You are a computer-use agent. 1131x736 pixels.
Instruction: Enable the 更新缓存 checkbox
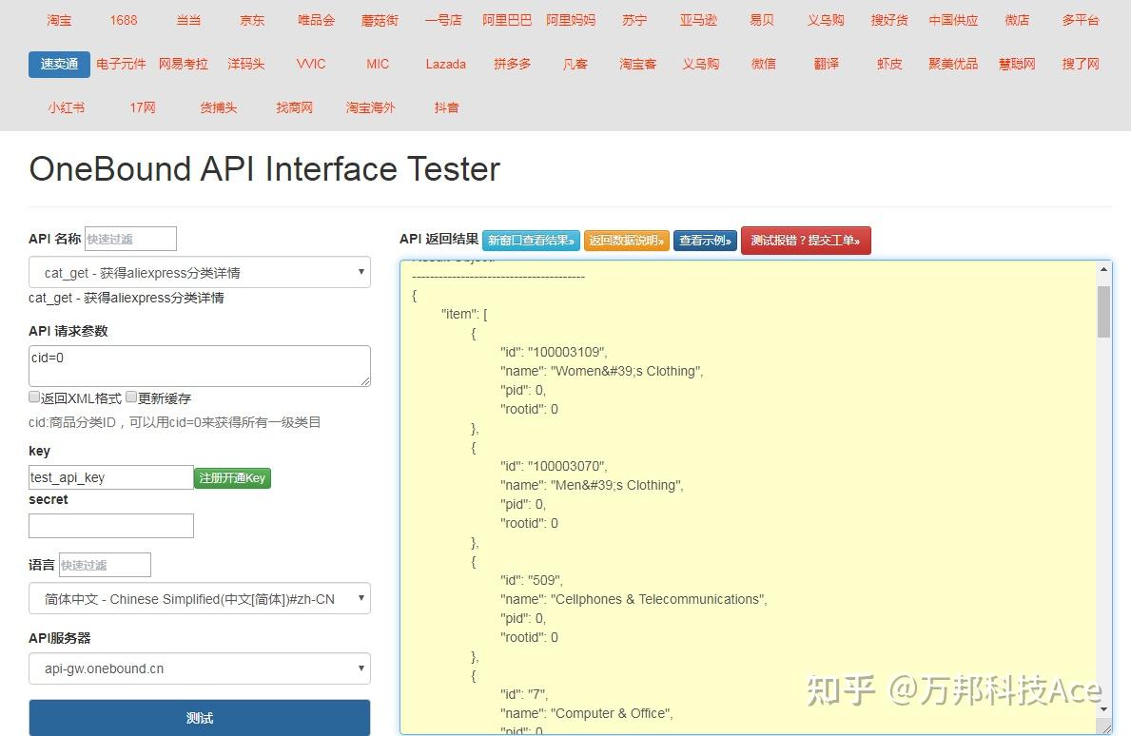(130, 396)
